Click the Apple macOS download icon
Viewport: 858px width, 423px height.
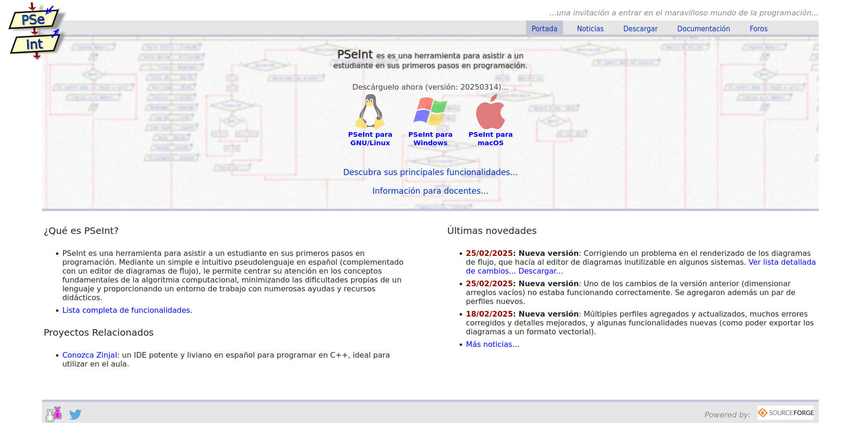point(490,112)
